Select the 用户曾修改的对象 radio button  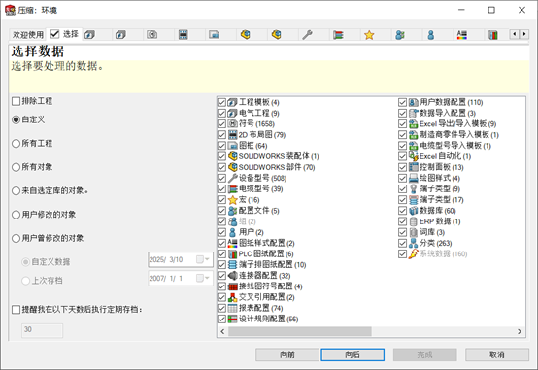click(17, 239)
